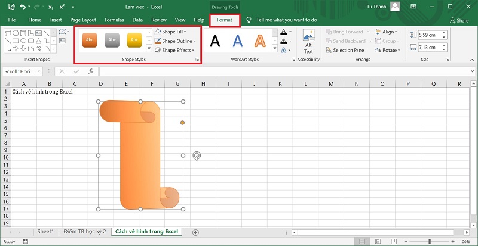Click the Edit Shape icon
Image resolution: width=478 pixels, height=246 pixels.
(63, 32)
